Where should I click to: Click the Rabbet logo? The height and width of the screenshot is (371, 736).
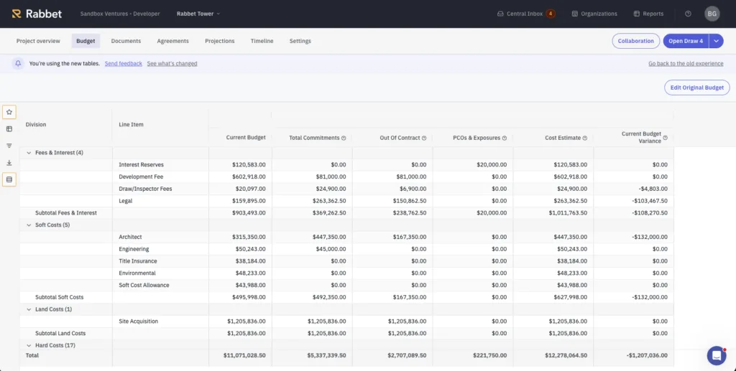pos(37,14)
